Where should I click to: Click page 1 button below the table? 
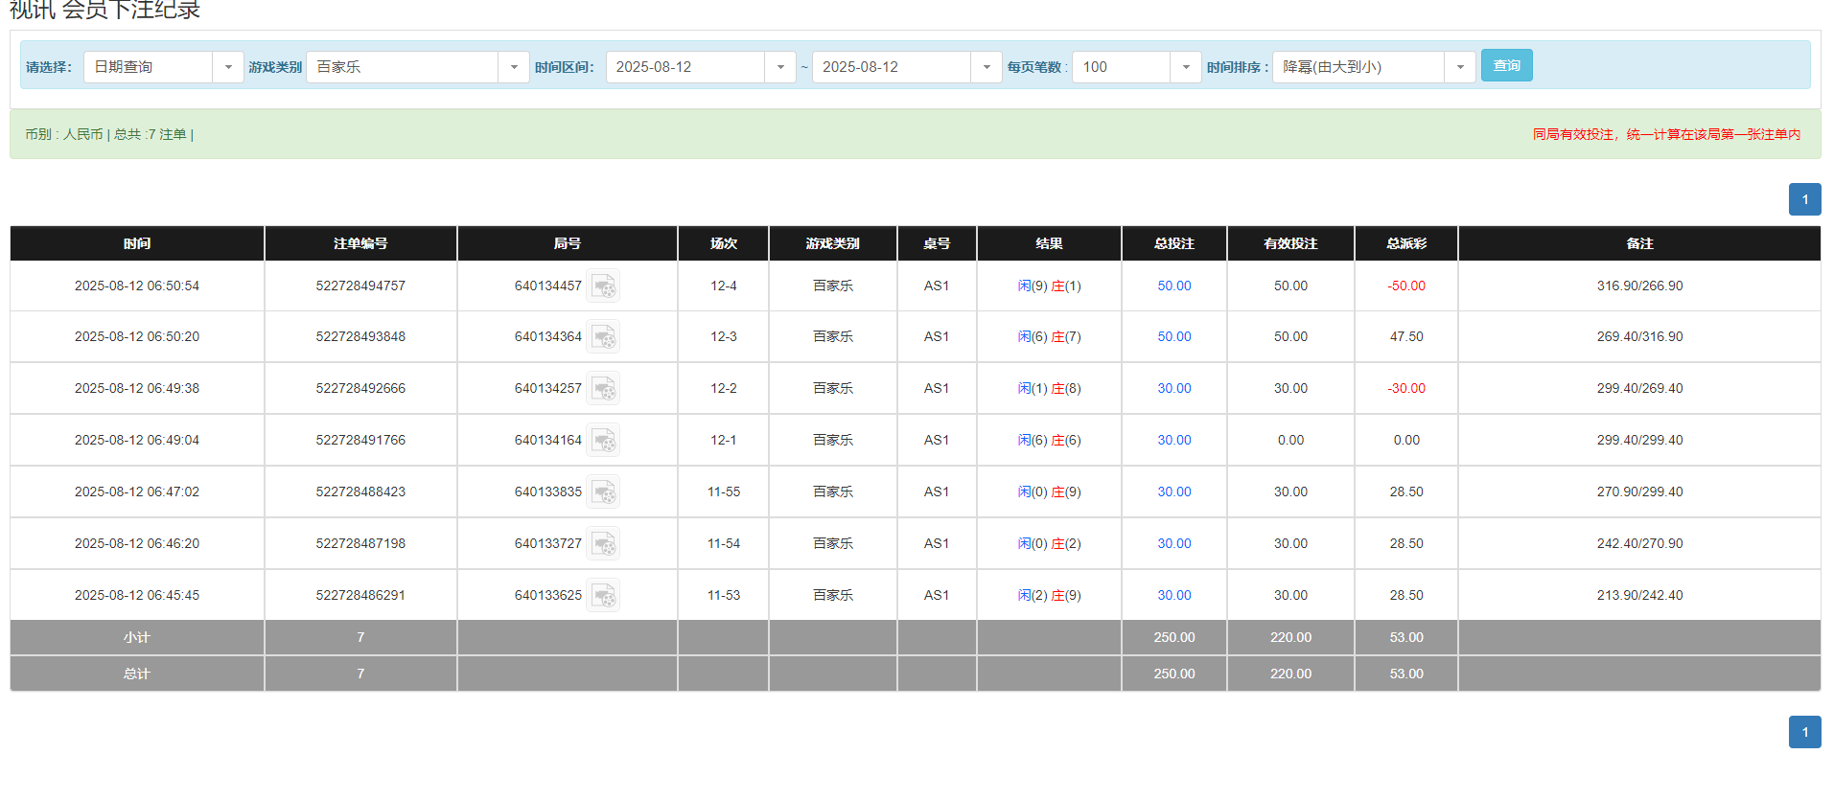pos(1804,732)
